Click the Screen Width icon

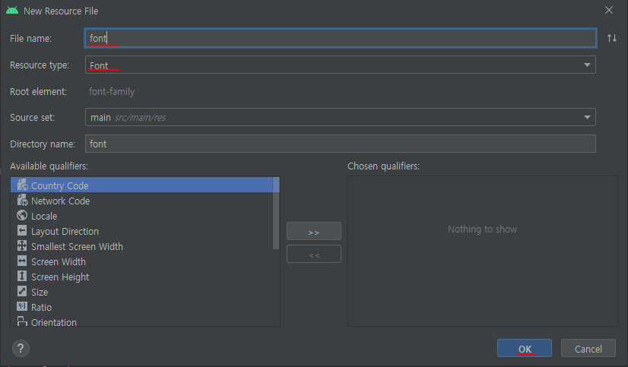click(22, 261)
